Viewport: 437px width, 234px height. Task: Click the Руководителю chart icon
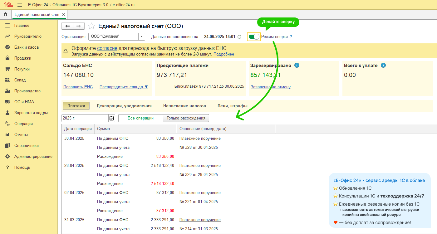coord(7,37)
